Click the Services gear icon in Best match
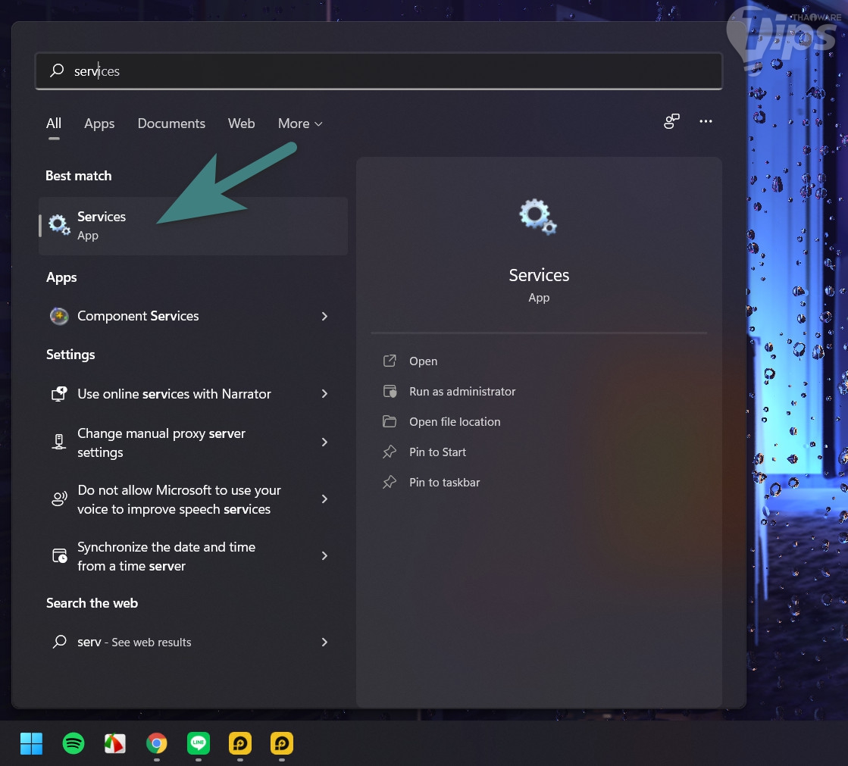Viewport: 848px width, 766px height. coord(59,225)
